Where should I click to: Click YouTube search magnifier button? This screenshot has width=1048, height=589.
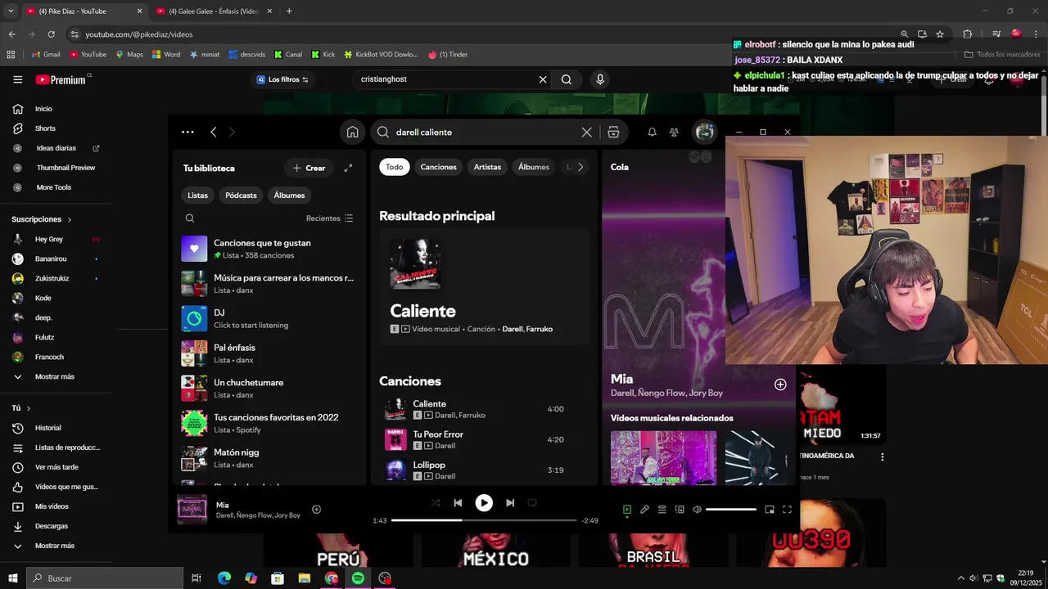(567, 79)
